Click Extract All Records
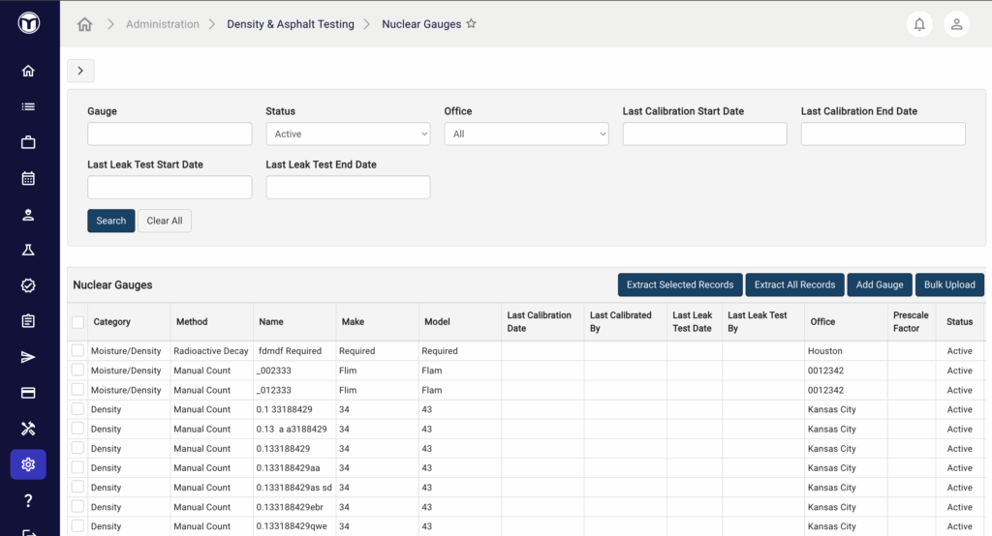 [x=794, y=285]
